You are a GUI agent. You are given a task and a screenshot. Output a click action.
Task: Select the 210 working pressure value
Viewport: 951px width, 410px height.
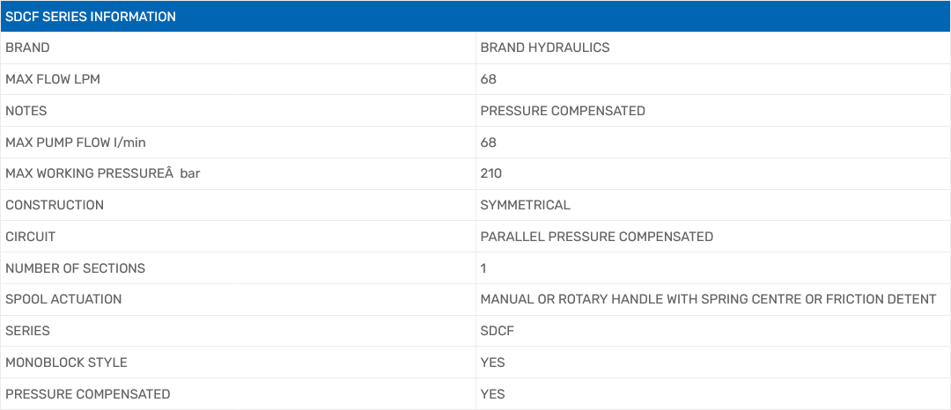(x=491, y=173)
